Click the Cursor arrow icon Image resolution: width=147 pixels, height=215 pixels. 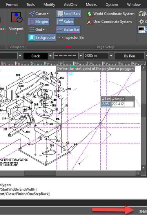click(32, 14)
